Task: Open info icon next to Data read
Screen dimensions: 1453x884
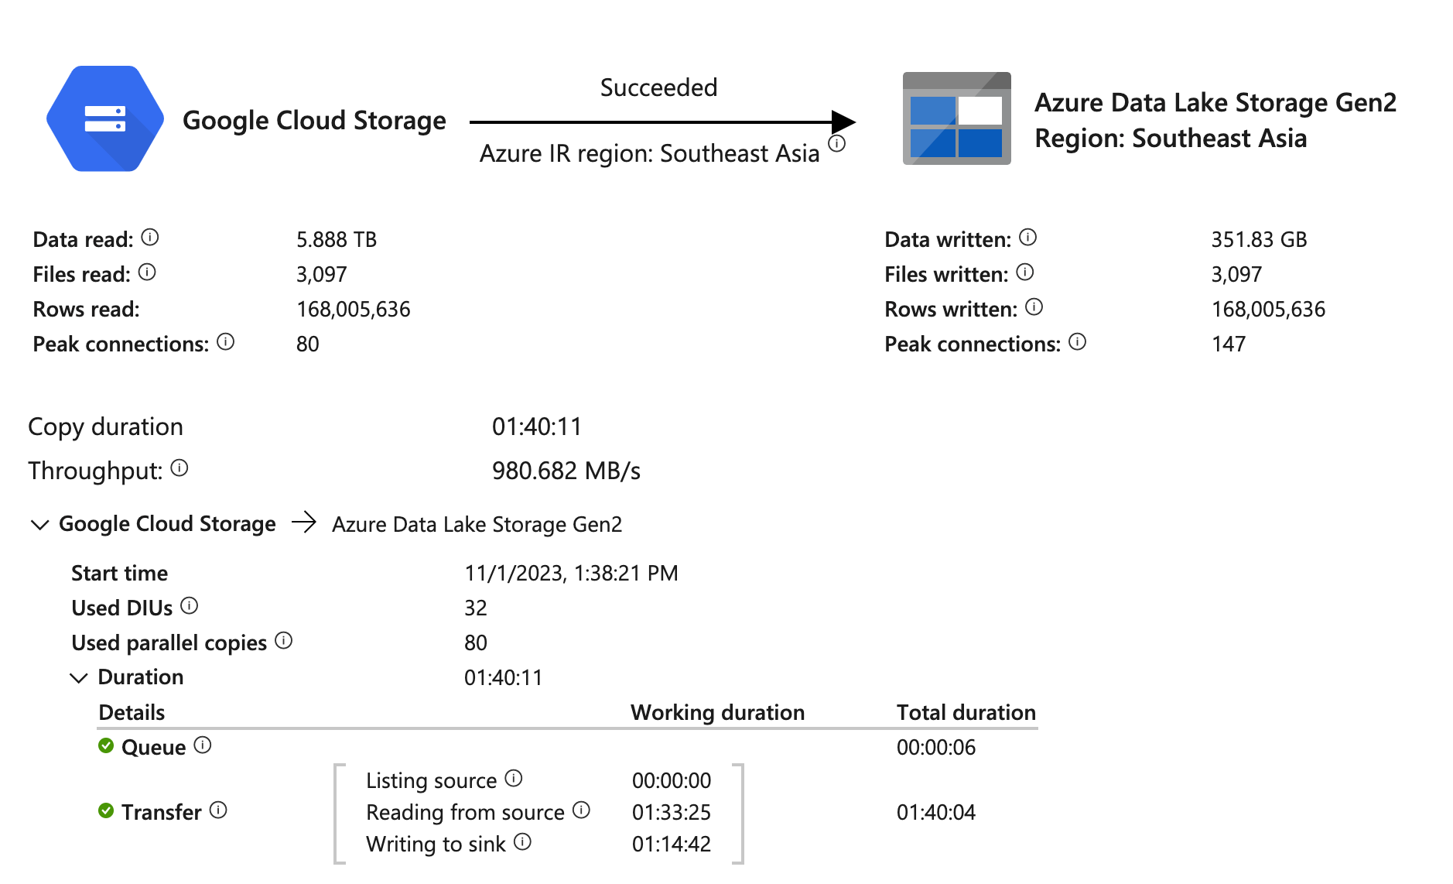Action: 151,238
